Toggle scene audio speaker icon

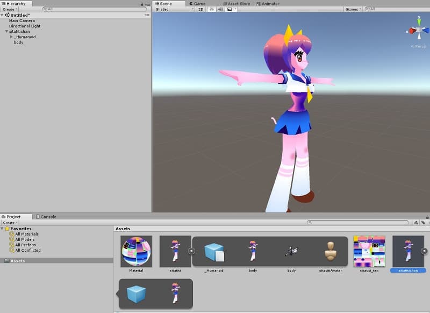pyautogui.click(x=220, y=9)
